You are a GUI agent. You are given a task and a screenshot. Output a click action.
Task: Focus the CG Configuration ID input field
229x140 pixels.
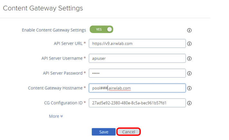coord(137,103)
